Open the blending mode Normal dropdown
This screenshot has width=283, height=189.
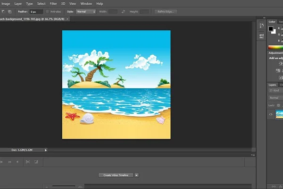point(275,98)
